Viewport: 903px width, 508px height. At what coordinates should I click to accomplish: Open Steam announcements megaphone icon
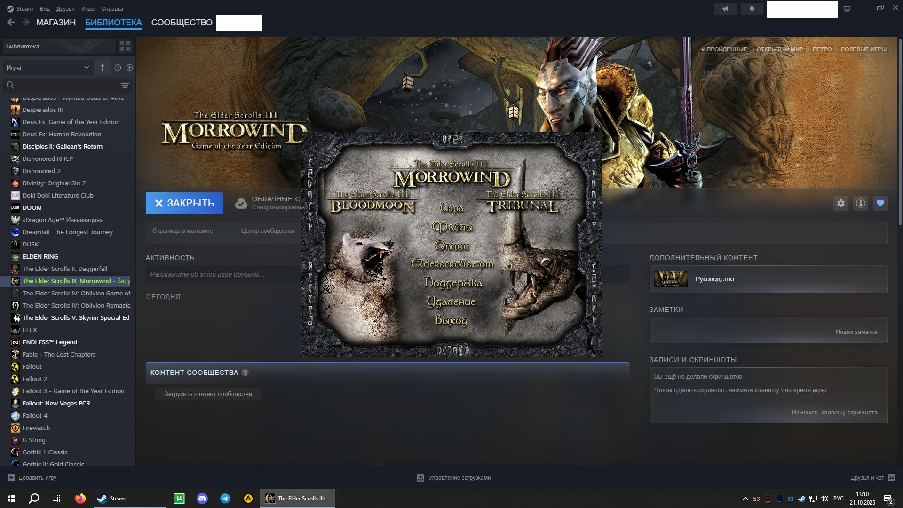click(x=726, y=9)
